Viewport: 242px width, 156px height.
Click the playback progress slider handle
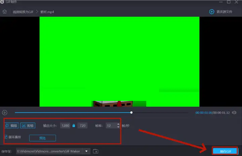[131, 113]
